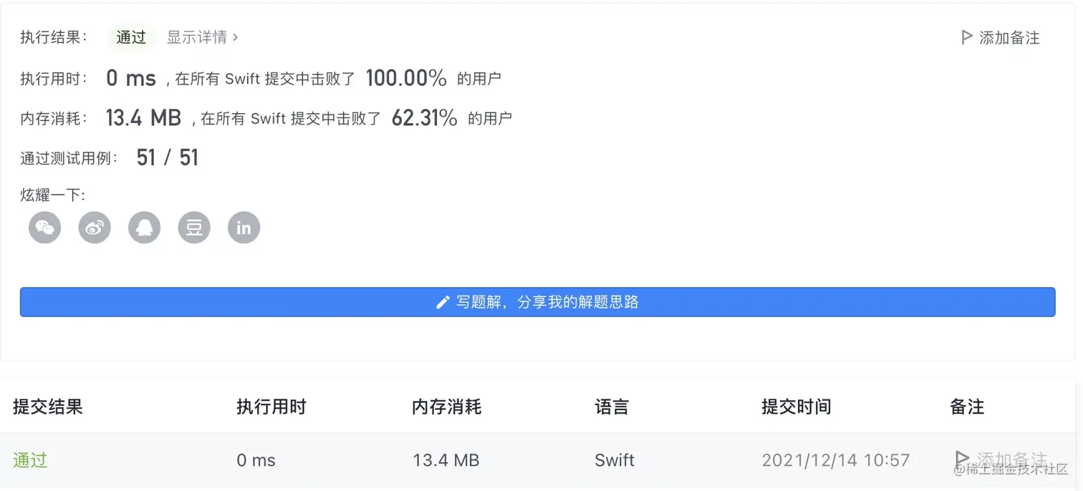Click 添加备注 link at top right
The height and width of the screenshot is (491, 1083).
1009,38
